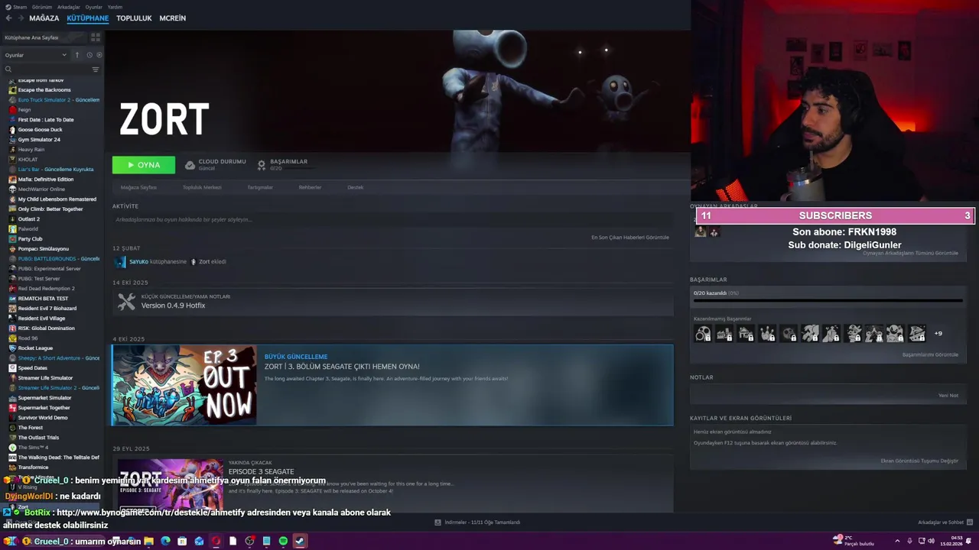Viewport: 979px width, 550px height.
Task: Select Rocket League in library
Action: (x=35, y=348)
